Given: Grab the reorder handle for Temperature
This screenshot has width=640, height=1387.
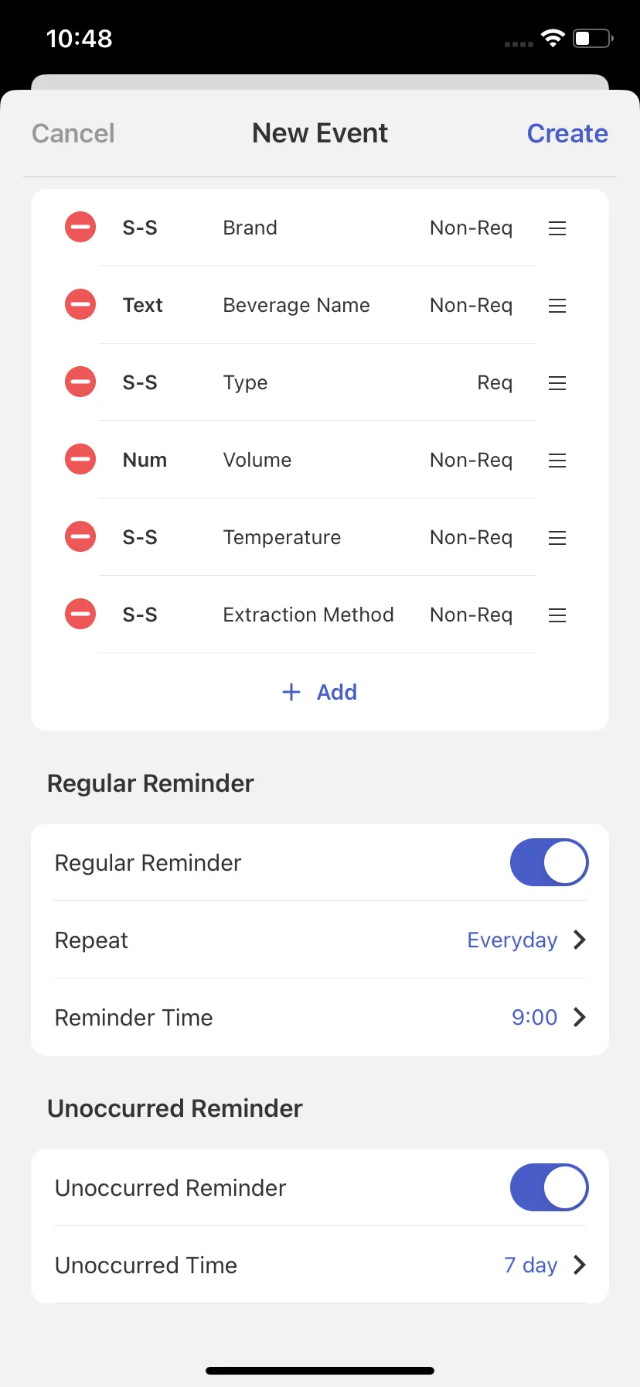Looking at the screenshot, I should pyautogui.click(x=557, y=538).
